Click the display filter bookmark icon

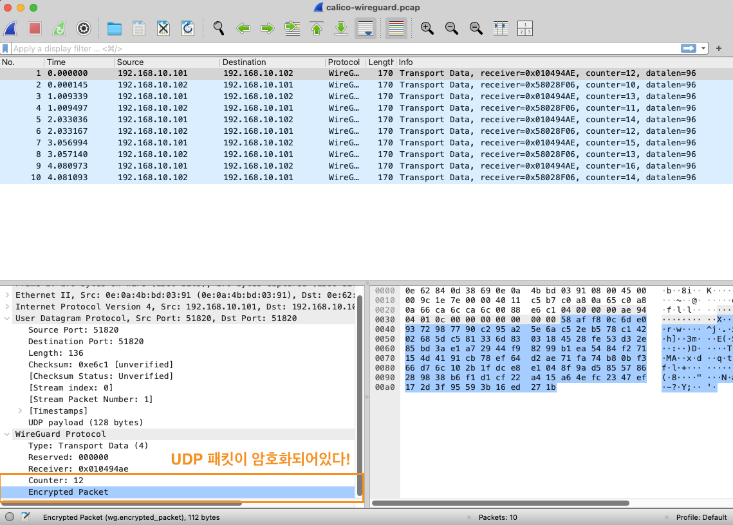point(6,48)
